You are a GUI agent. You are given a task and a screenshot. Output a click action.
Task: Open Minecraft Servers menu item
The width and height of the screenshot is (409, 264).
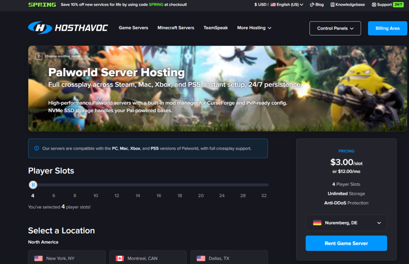(176, 28)
